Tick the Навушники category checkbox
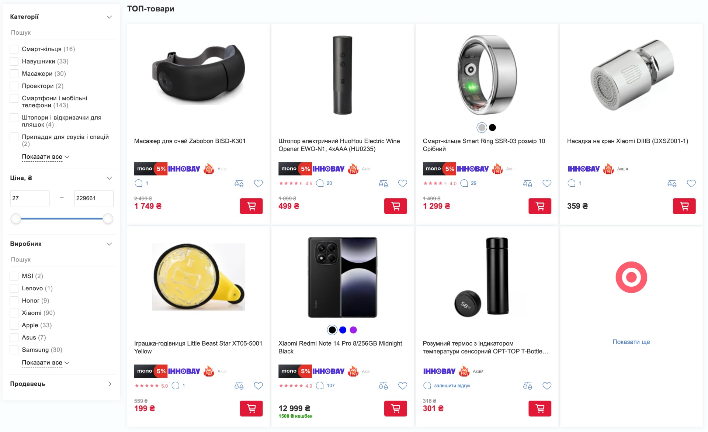Screen dimensions: 708x432 click(14, 62)
